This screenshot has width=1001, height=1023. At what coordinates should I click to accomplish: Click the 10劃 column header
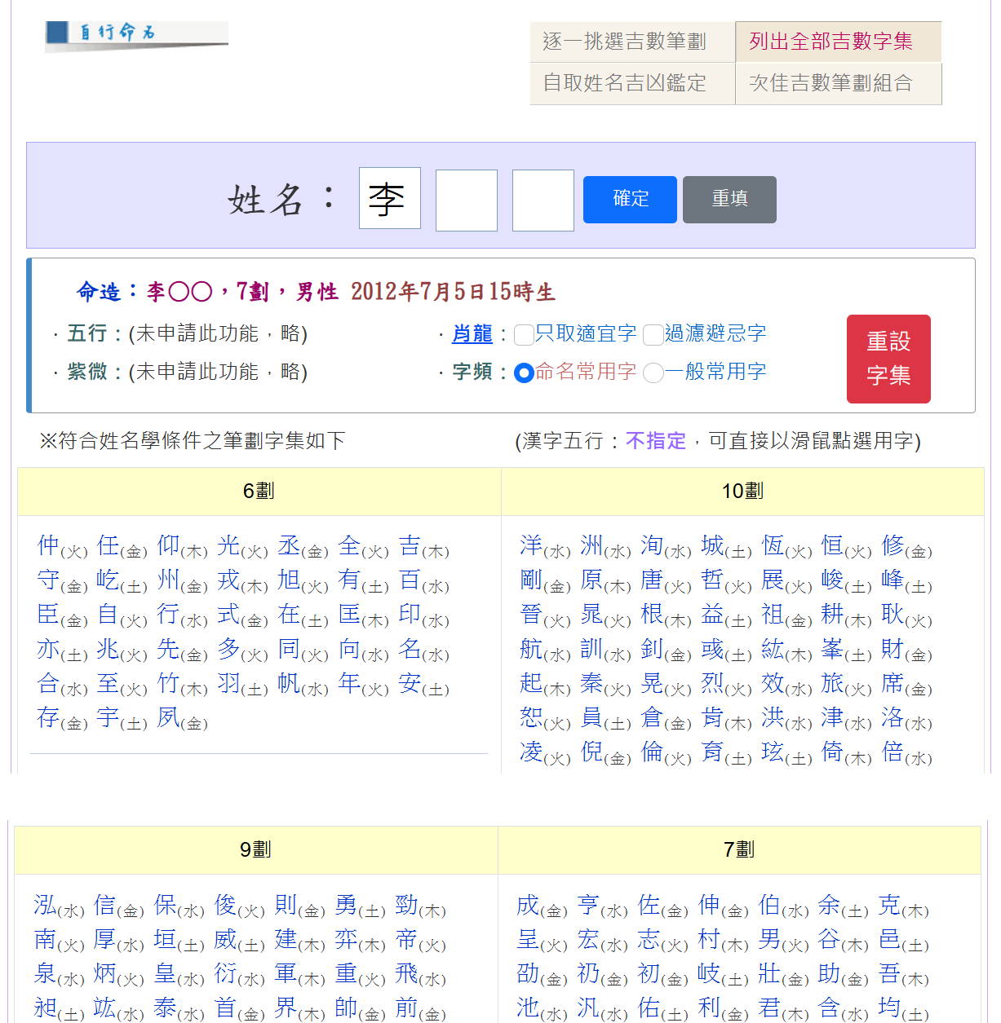pyautogui.click(x=742, y=492)
